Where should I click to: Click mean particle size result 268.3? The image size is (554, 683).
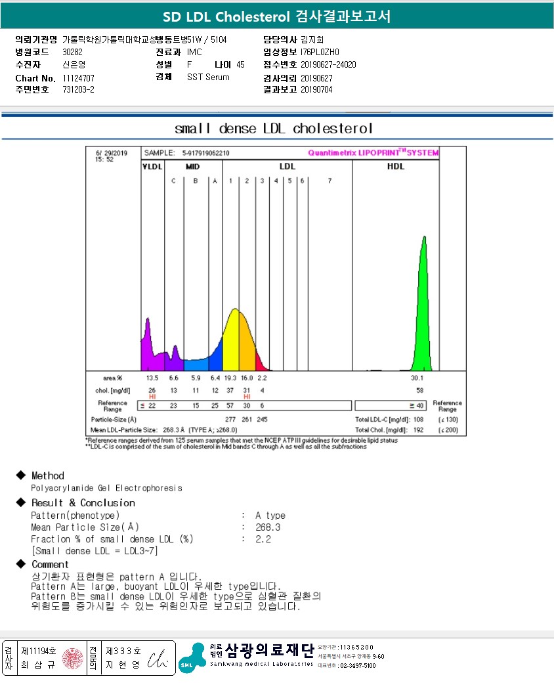click(268, 527)
